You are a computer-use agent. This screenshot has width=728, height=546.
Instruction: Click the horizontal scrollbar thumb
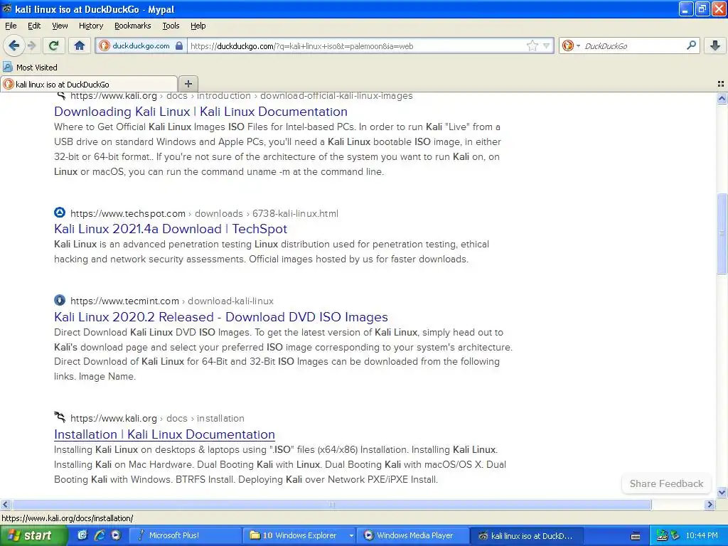(331, 504)
